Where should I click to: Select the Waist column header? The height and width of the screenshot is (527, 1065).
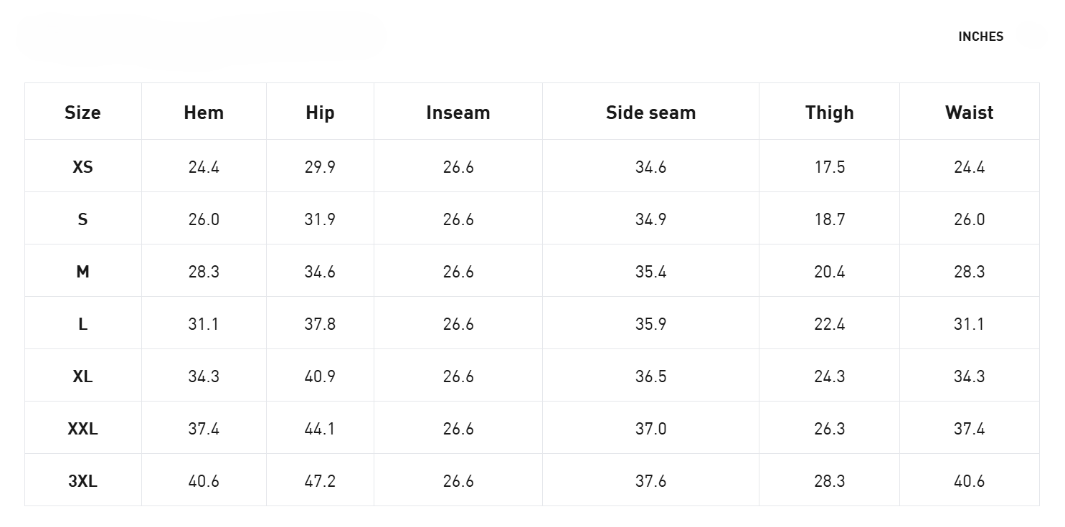coord(969,113)
